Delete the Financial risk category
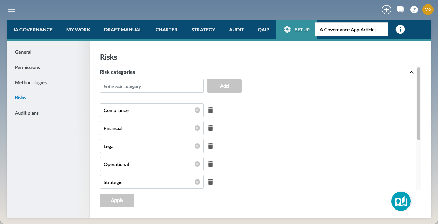 pos(211,128)
